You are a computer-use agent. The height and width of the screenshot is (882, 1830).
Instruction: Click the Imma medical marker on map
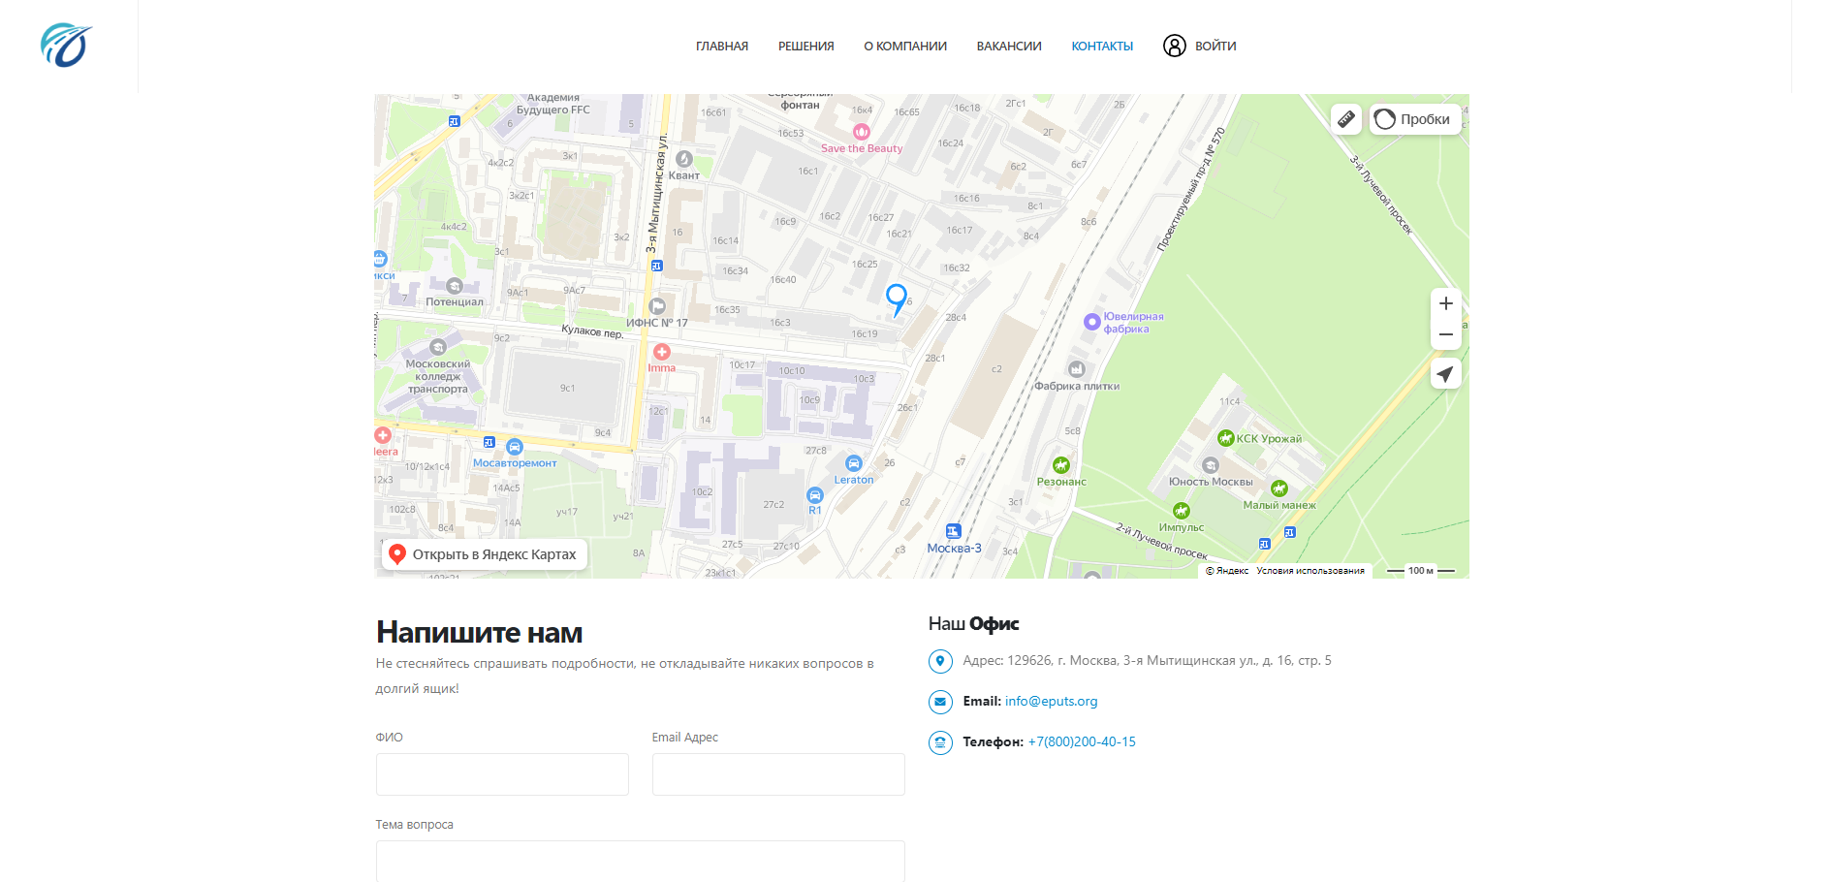pyautogui.click(x=662, y=353)
